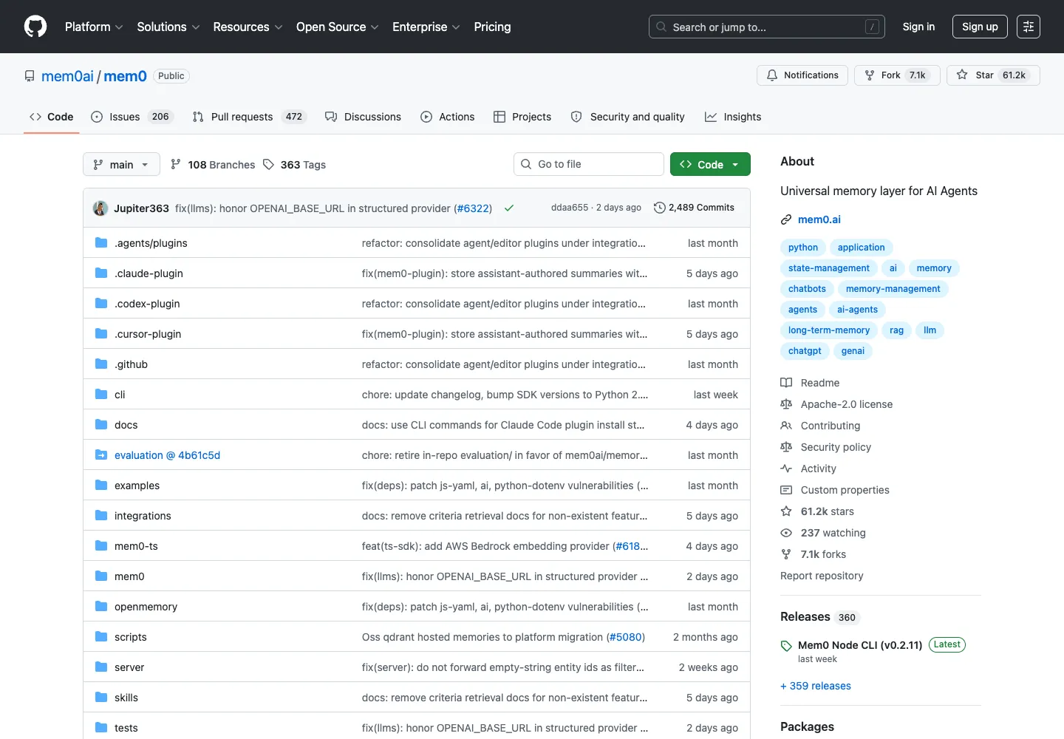1064x739 pixels.
Task: Open the green Code dropdown button
Action: pyautogui.click(x=710, y=164)
